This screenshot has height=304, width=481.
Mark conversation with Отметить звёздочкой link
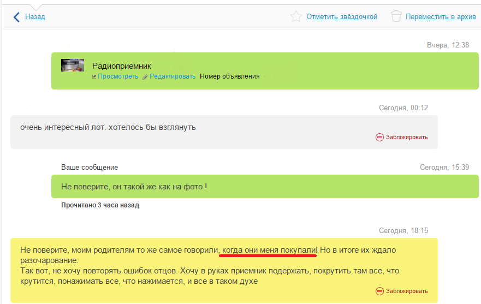click(342, 17)
